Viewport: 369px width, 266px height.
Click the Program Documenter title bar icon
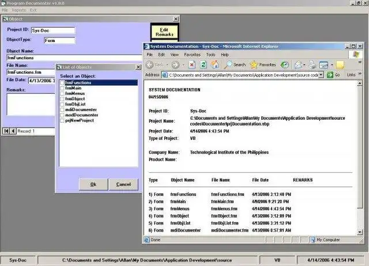coord(3,3)
